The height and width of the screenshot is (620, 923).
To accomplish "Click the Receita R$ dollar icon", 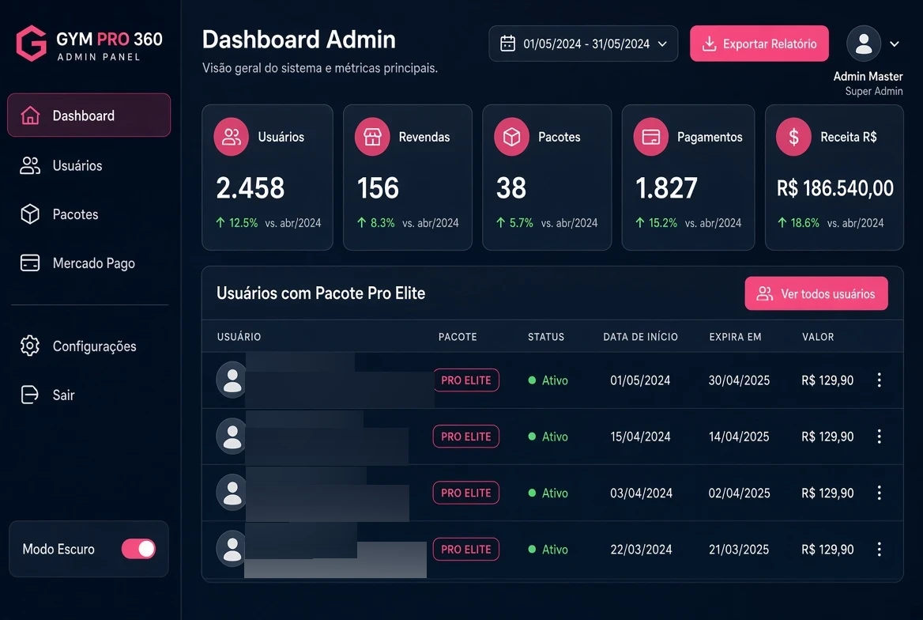I will click(x=793, y=138).
